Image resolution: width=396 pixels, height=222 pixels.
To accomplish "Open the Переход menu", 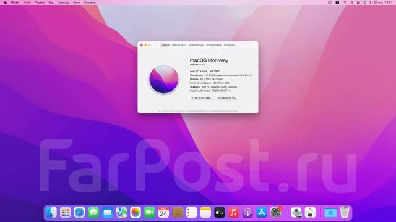I will pyautogui.click(x=63, y=2).
